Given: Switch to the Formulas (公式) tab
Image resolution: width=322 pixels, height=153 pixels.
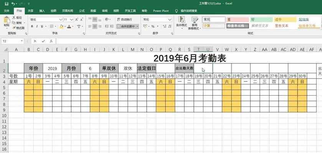Looking at the screenshot, I should [82, 11].
